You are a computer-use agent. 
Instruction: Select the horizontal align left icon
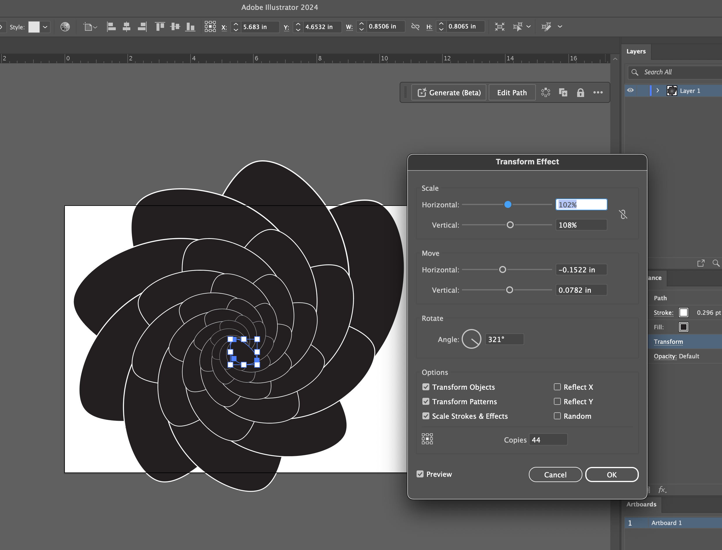click(x=111, y=27)
